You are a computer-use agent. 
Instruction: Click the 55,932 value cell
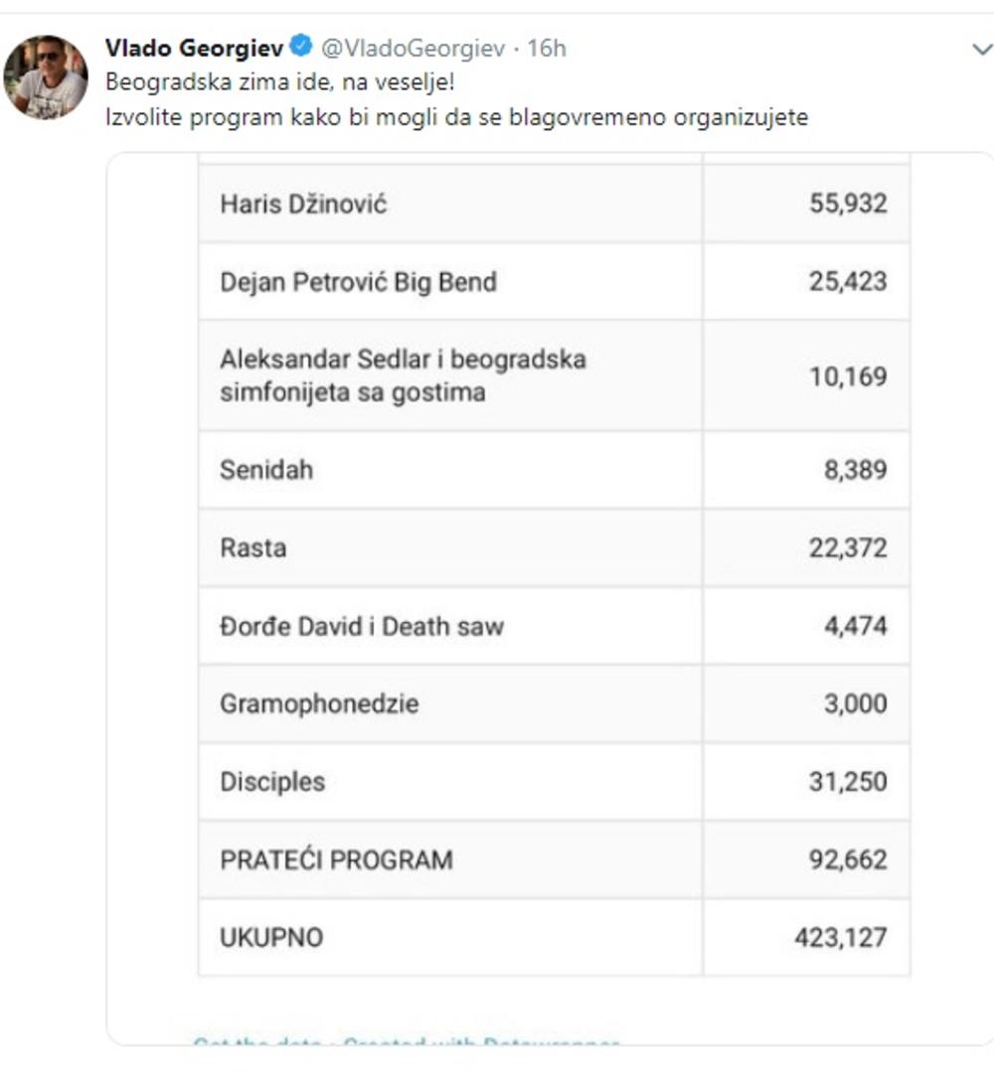point(847,204)
